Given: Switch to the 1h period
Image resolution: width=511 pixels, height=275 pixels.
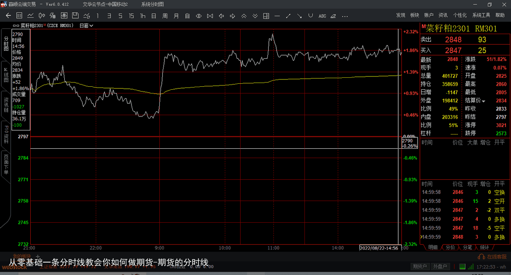Looking at the screenshot, I should pyautogui.click(x=143, y=16).
